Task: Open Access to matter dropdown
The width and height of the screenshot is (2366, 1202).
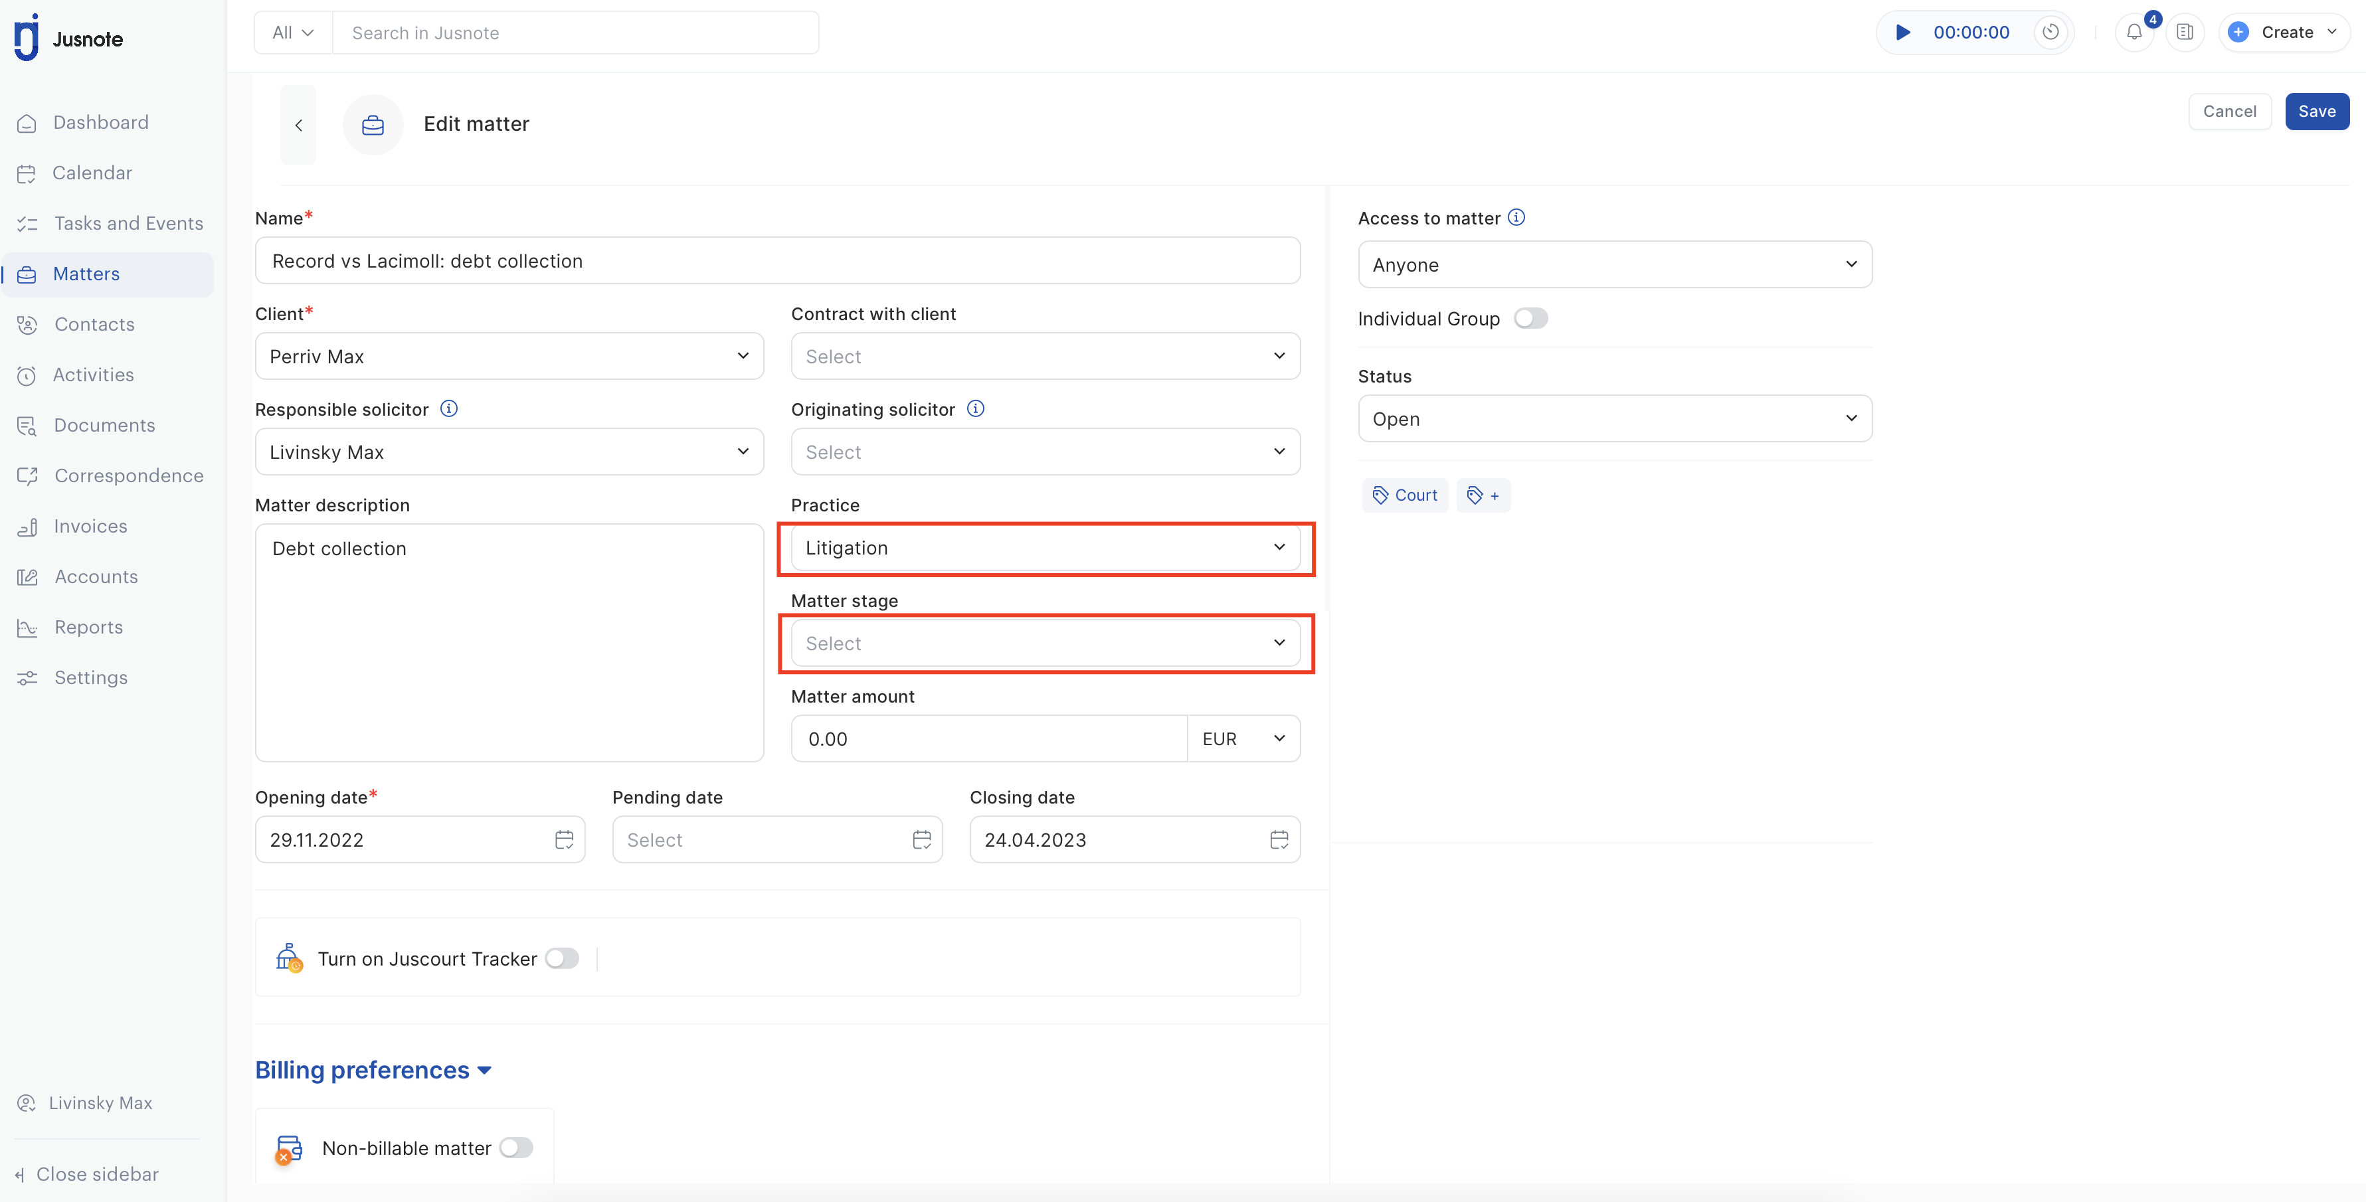Action: tap(1615, 264)
